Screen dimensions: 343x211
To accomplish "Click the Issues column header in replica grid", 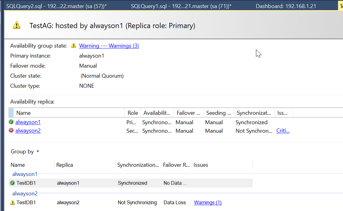I will [284, 113].
